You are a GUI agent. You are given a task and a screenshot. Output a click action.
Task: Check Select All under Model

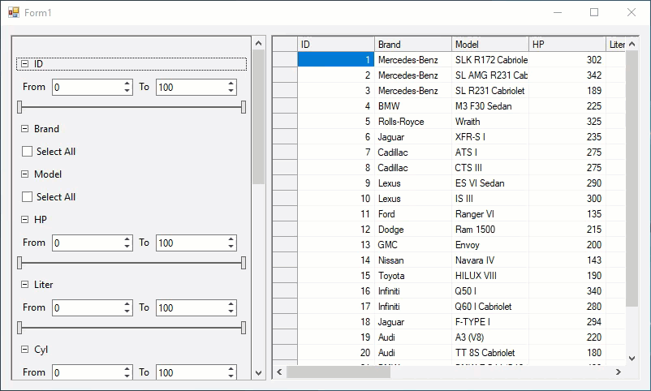click(28, 197)
